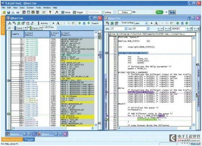Viewport: 202px width, 146px height.
Task: Click the Activity button in QStart List
Action: tap(43, 23)
